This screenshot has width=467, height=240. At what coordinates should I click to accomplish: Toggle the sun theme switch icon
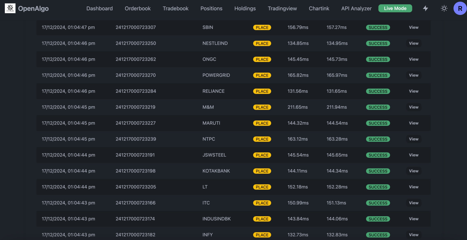coord(444,8)
